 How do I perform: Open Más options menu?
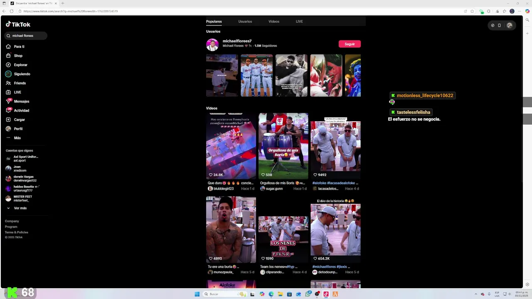pos(13,138)
